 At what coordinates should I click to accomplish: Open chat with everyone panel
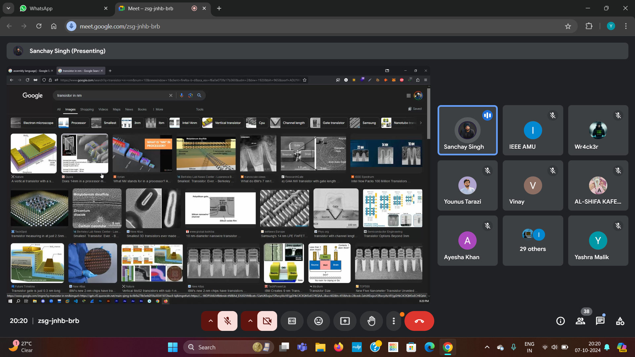(600, 321)
